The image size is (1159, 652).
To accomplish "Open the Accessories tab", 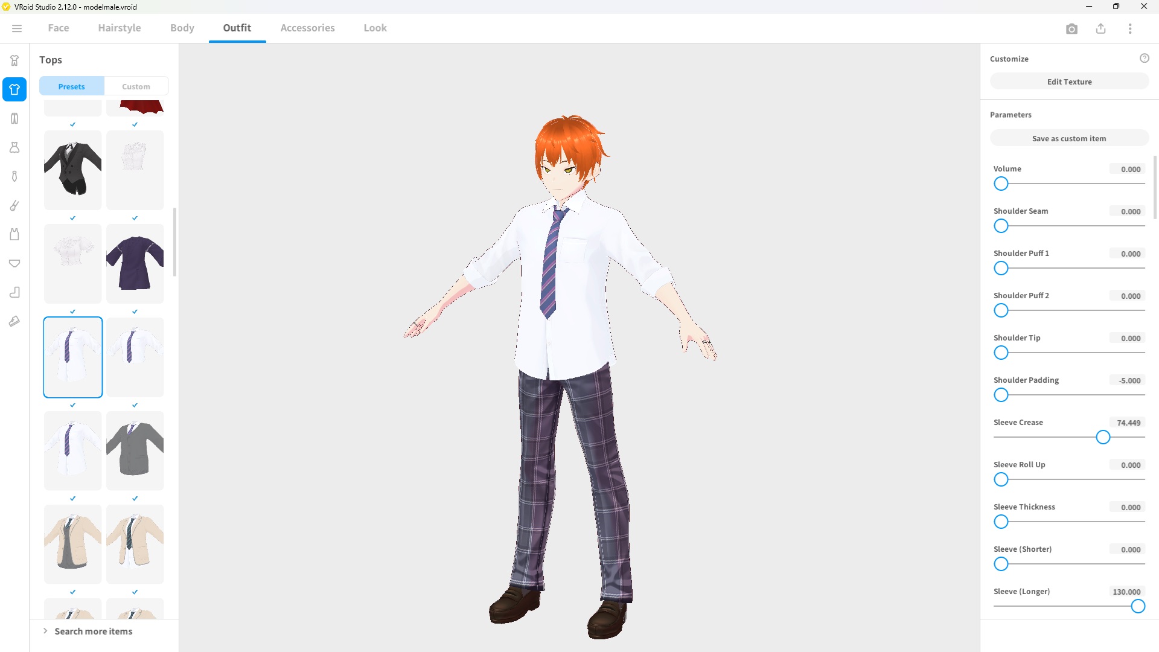I will (x=307, y=28).
